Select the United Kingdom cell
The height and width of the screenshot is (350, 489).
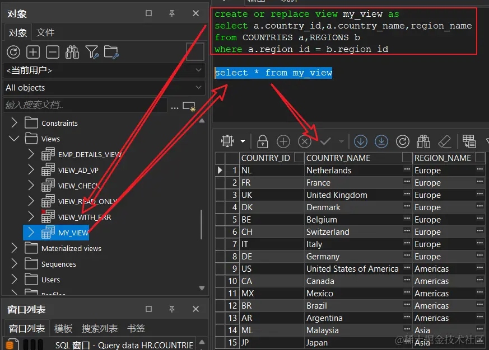tap(358, 195)
